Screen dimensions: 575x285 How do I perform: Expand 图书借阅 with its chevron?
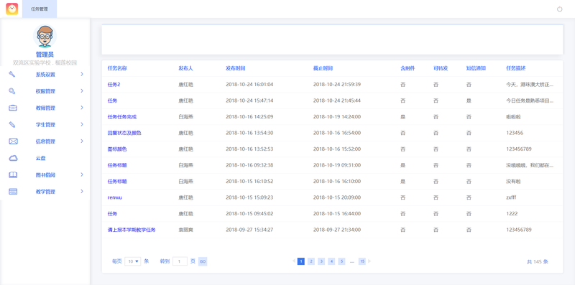point(82,174)
